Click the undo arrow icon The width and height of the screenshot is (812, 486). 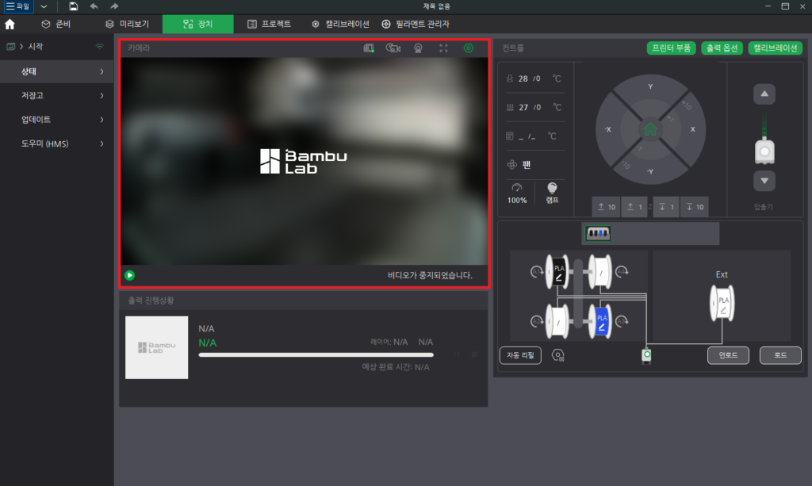94,6
